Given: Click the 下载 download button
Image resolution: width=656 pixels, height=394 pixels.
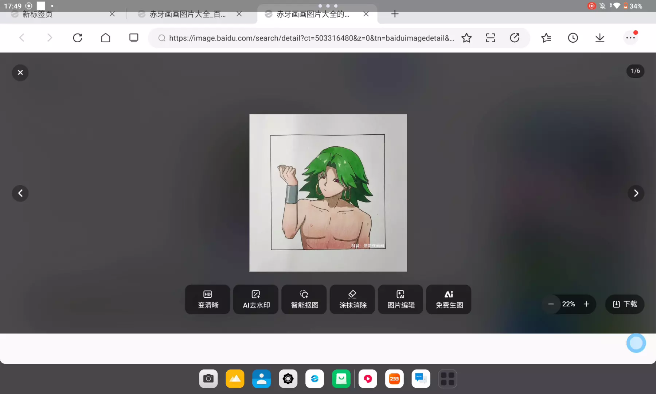Looking at the screenshot, I should 625,304.
